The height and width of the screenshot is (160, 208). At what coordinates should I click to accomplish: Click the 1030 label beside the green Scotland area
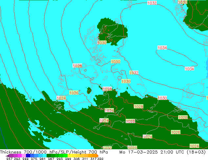coord(102,43)
